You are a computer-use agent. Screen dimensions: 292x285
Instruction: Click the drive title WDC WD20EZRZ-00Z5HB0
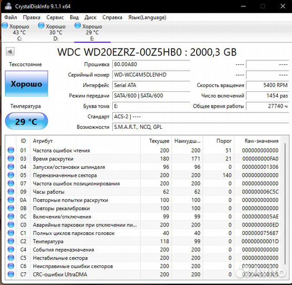tap(119, 52)
